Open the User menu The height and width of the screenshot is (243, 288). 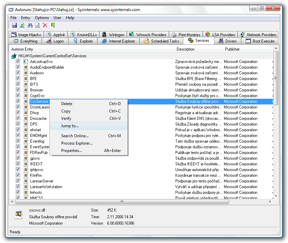57,18
